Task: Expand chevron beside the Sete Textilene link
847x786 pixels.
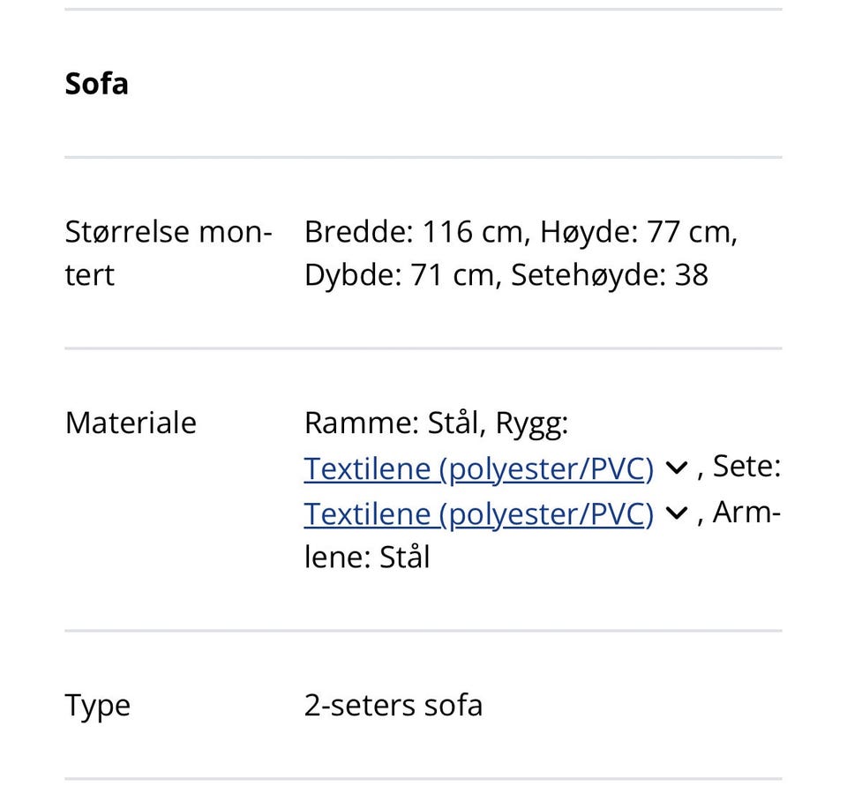Action: coord(676,513)
